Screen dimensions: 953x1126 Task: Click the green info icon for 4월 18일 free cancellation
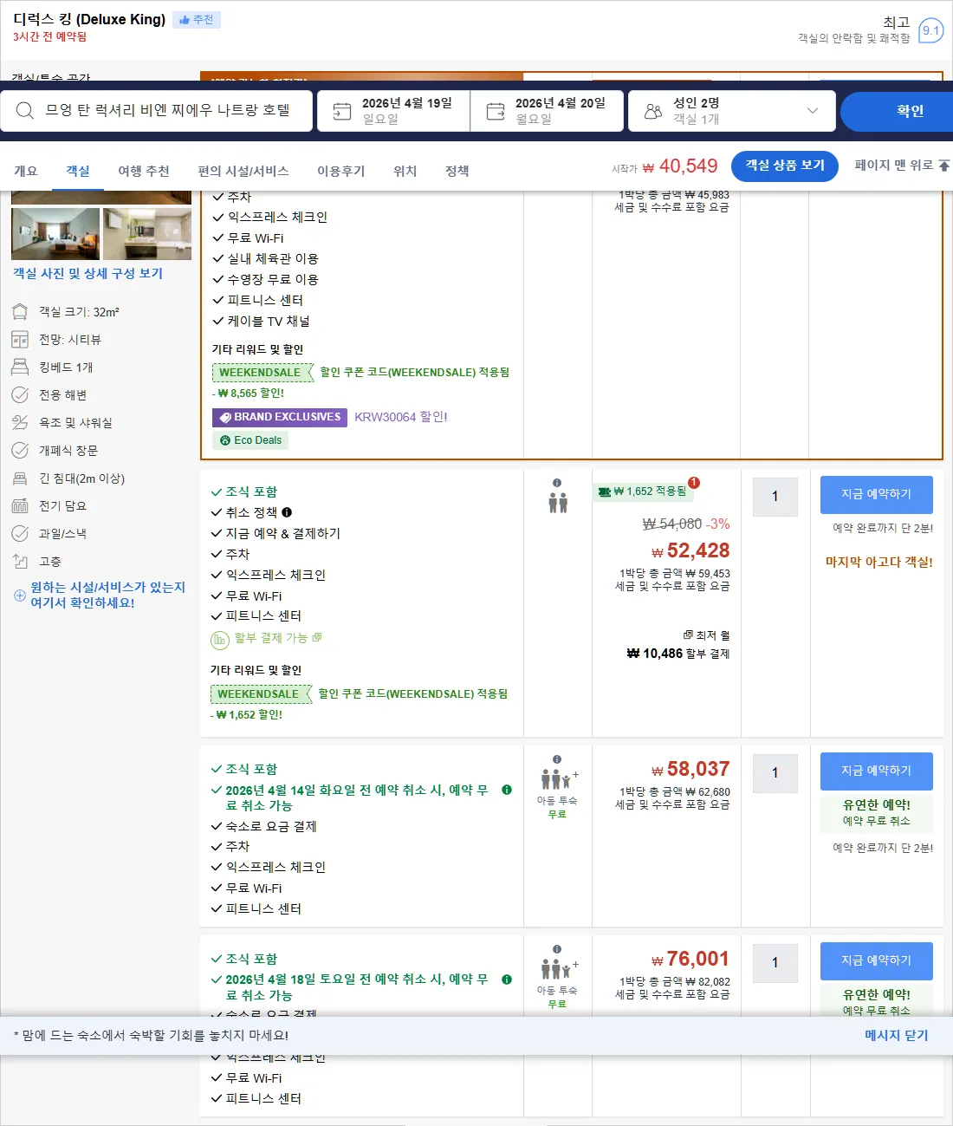point(507,980)
